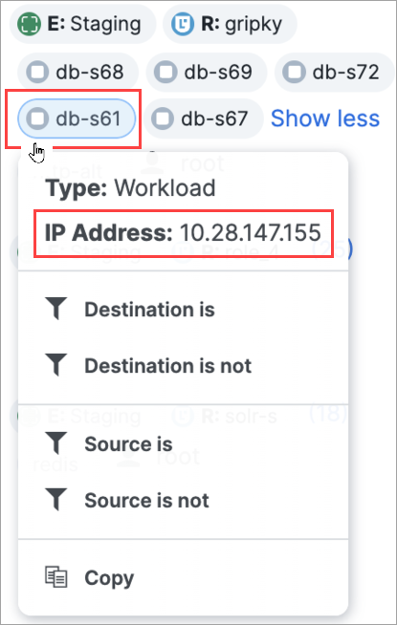
Task: Click funnel icon next to Source is not
Action: coord(55,500)
